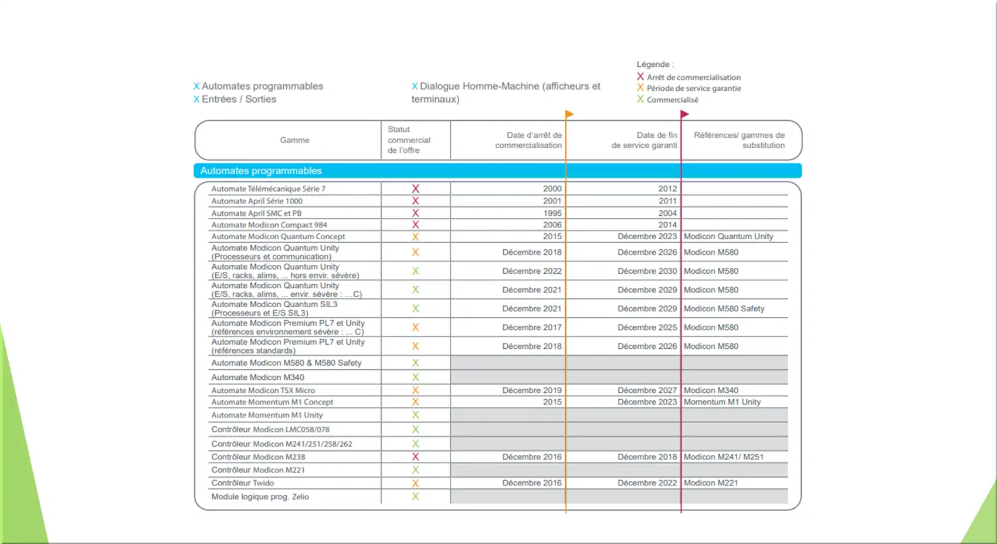Click the blue X beside Automates programmables

tap(196, 86)
